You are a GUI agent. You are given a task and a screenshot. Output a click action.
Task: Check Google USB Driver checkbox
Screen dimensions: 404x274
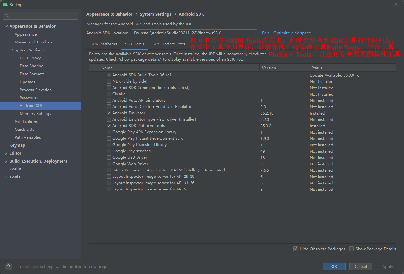click(x=109, y=157)
